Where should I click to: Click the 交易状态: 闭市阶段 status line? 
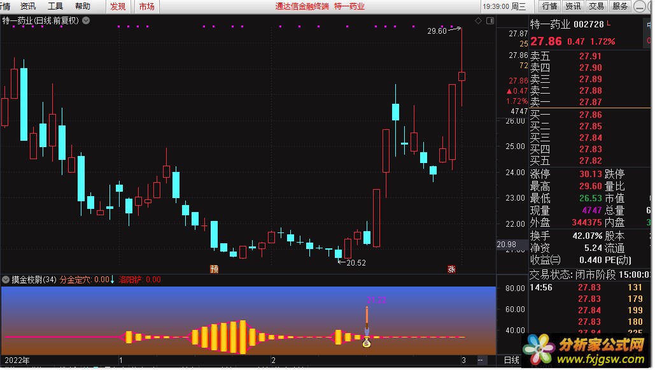tap(589, 274)
